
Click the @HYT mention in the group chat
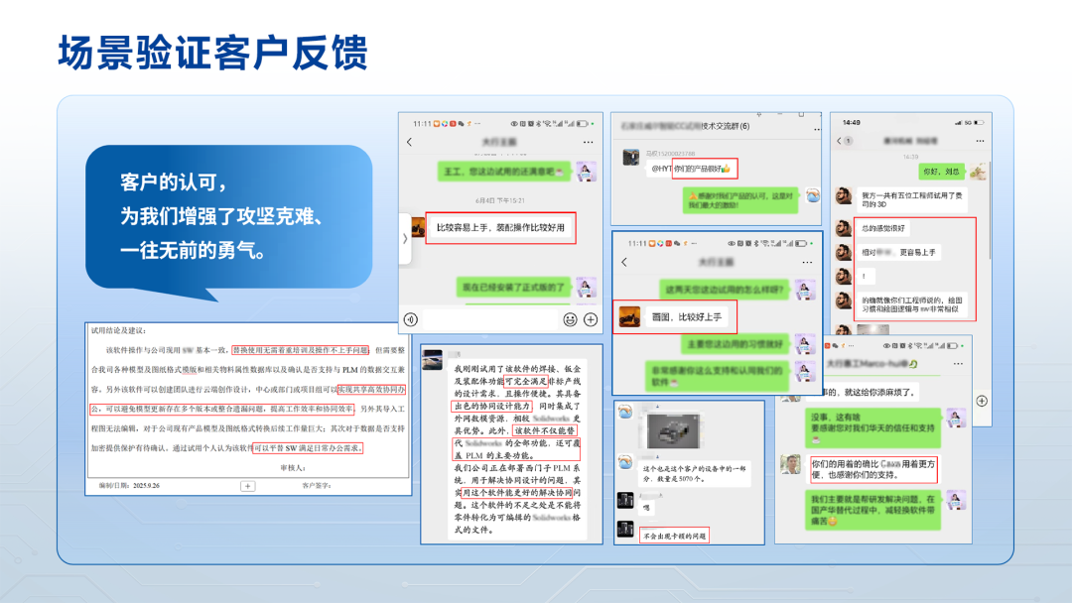[661, 168]
